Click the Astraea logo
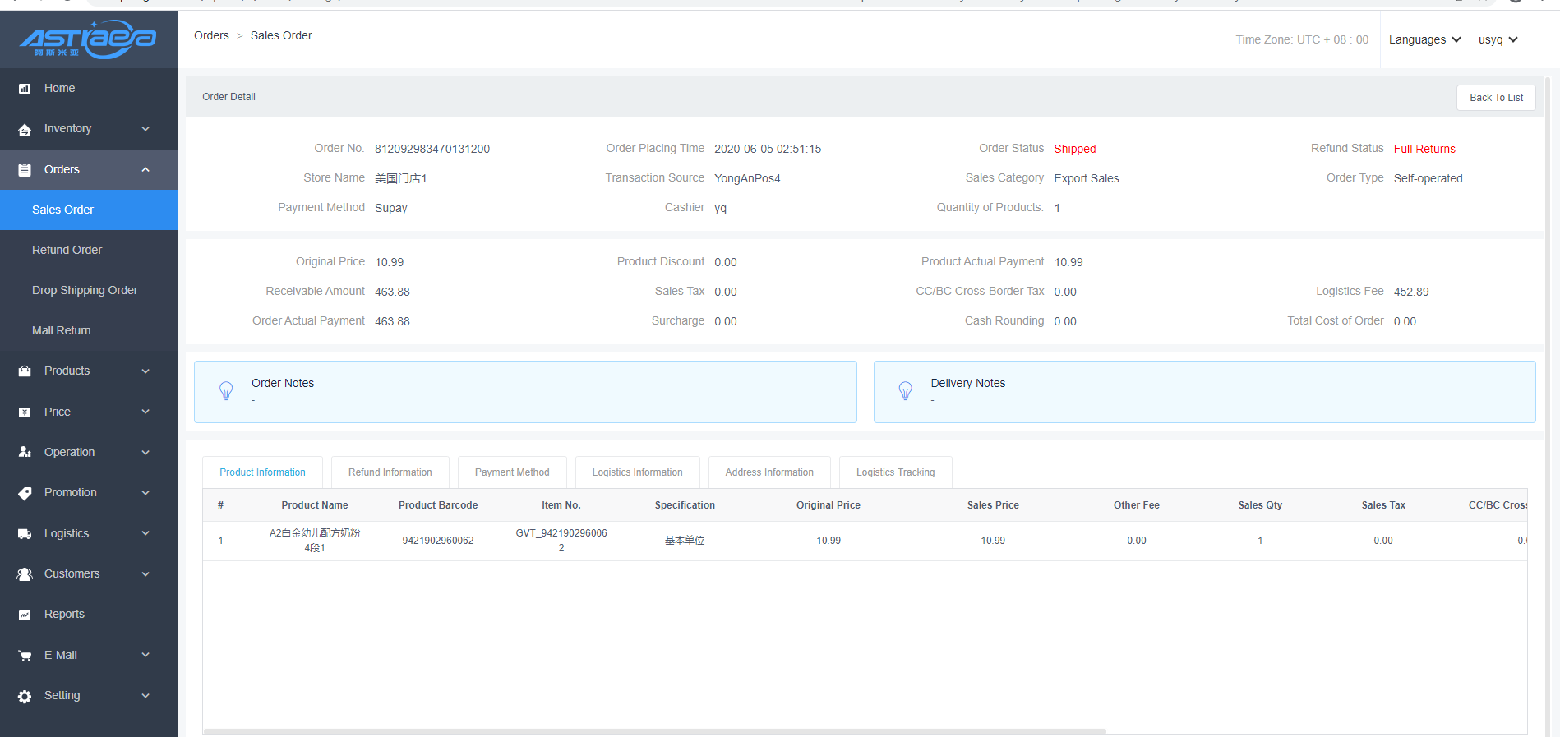 click(x=88, y=39)
